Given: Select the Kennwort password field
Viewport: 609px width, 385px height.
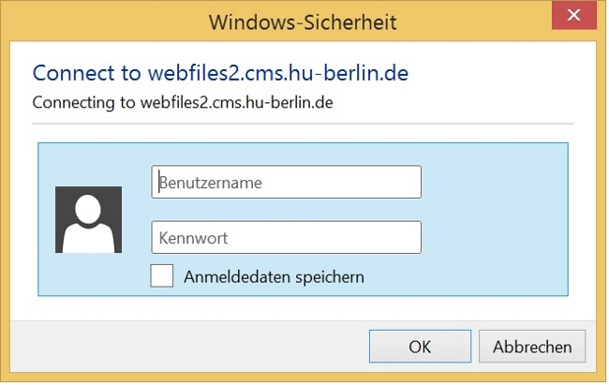Looking at the screenshot, I should tap(286, 237).
